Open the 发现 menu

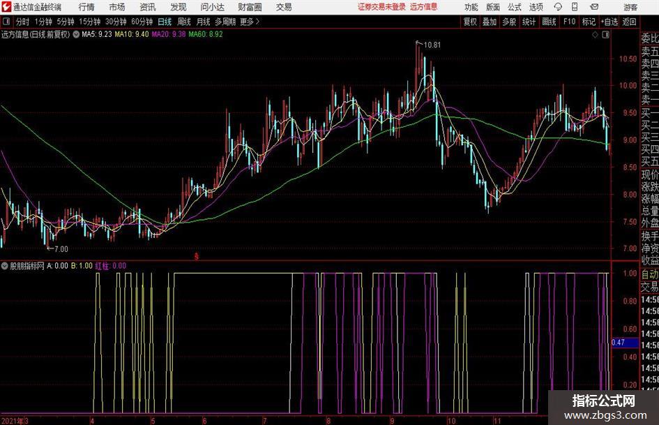179,7
